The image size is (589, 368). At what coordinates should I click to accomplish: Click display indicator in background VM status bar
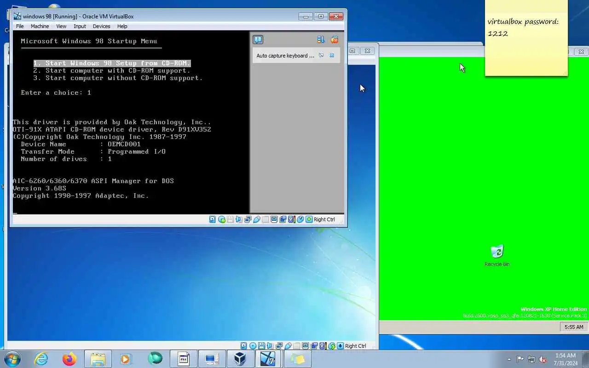click(x=306, y=346)
